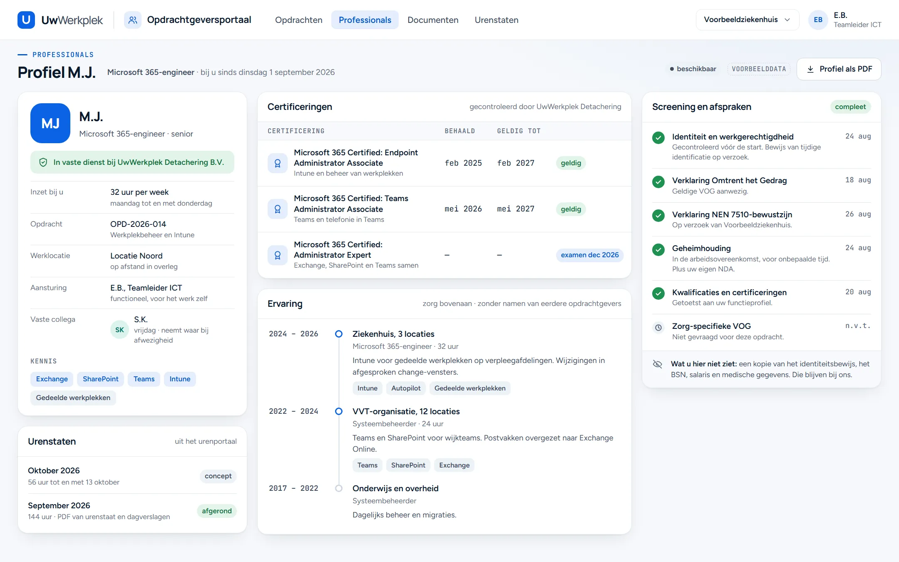Click the PROFESSIONALS breadcrumb label

63,55
